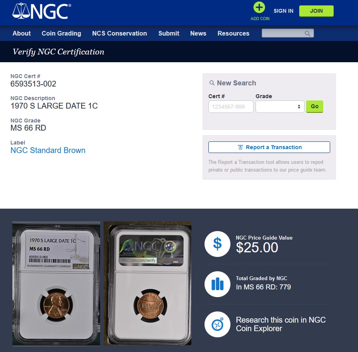Click the green Go button
The image size is (358, 352).
pyautogui.click(x=315, y=106)
